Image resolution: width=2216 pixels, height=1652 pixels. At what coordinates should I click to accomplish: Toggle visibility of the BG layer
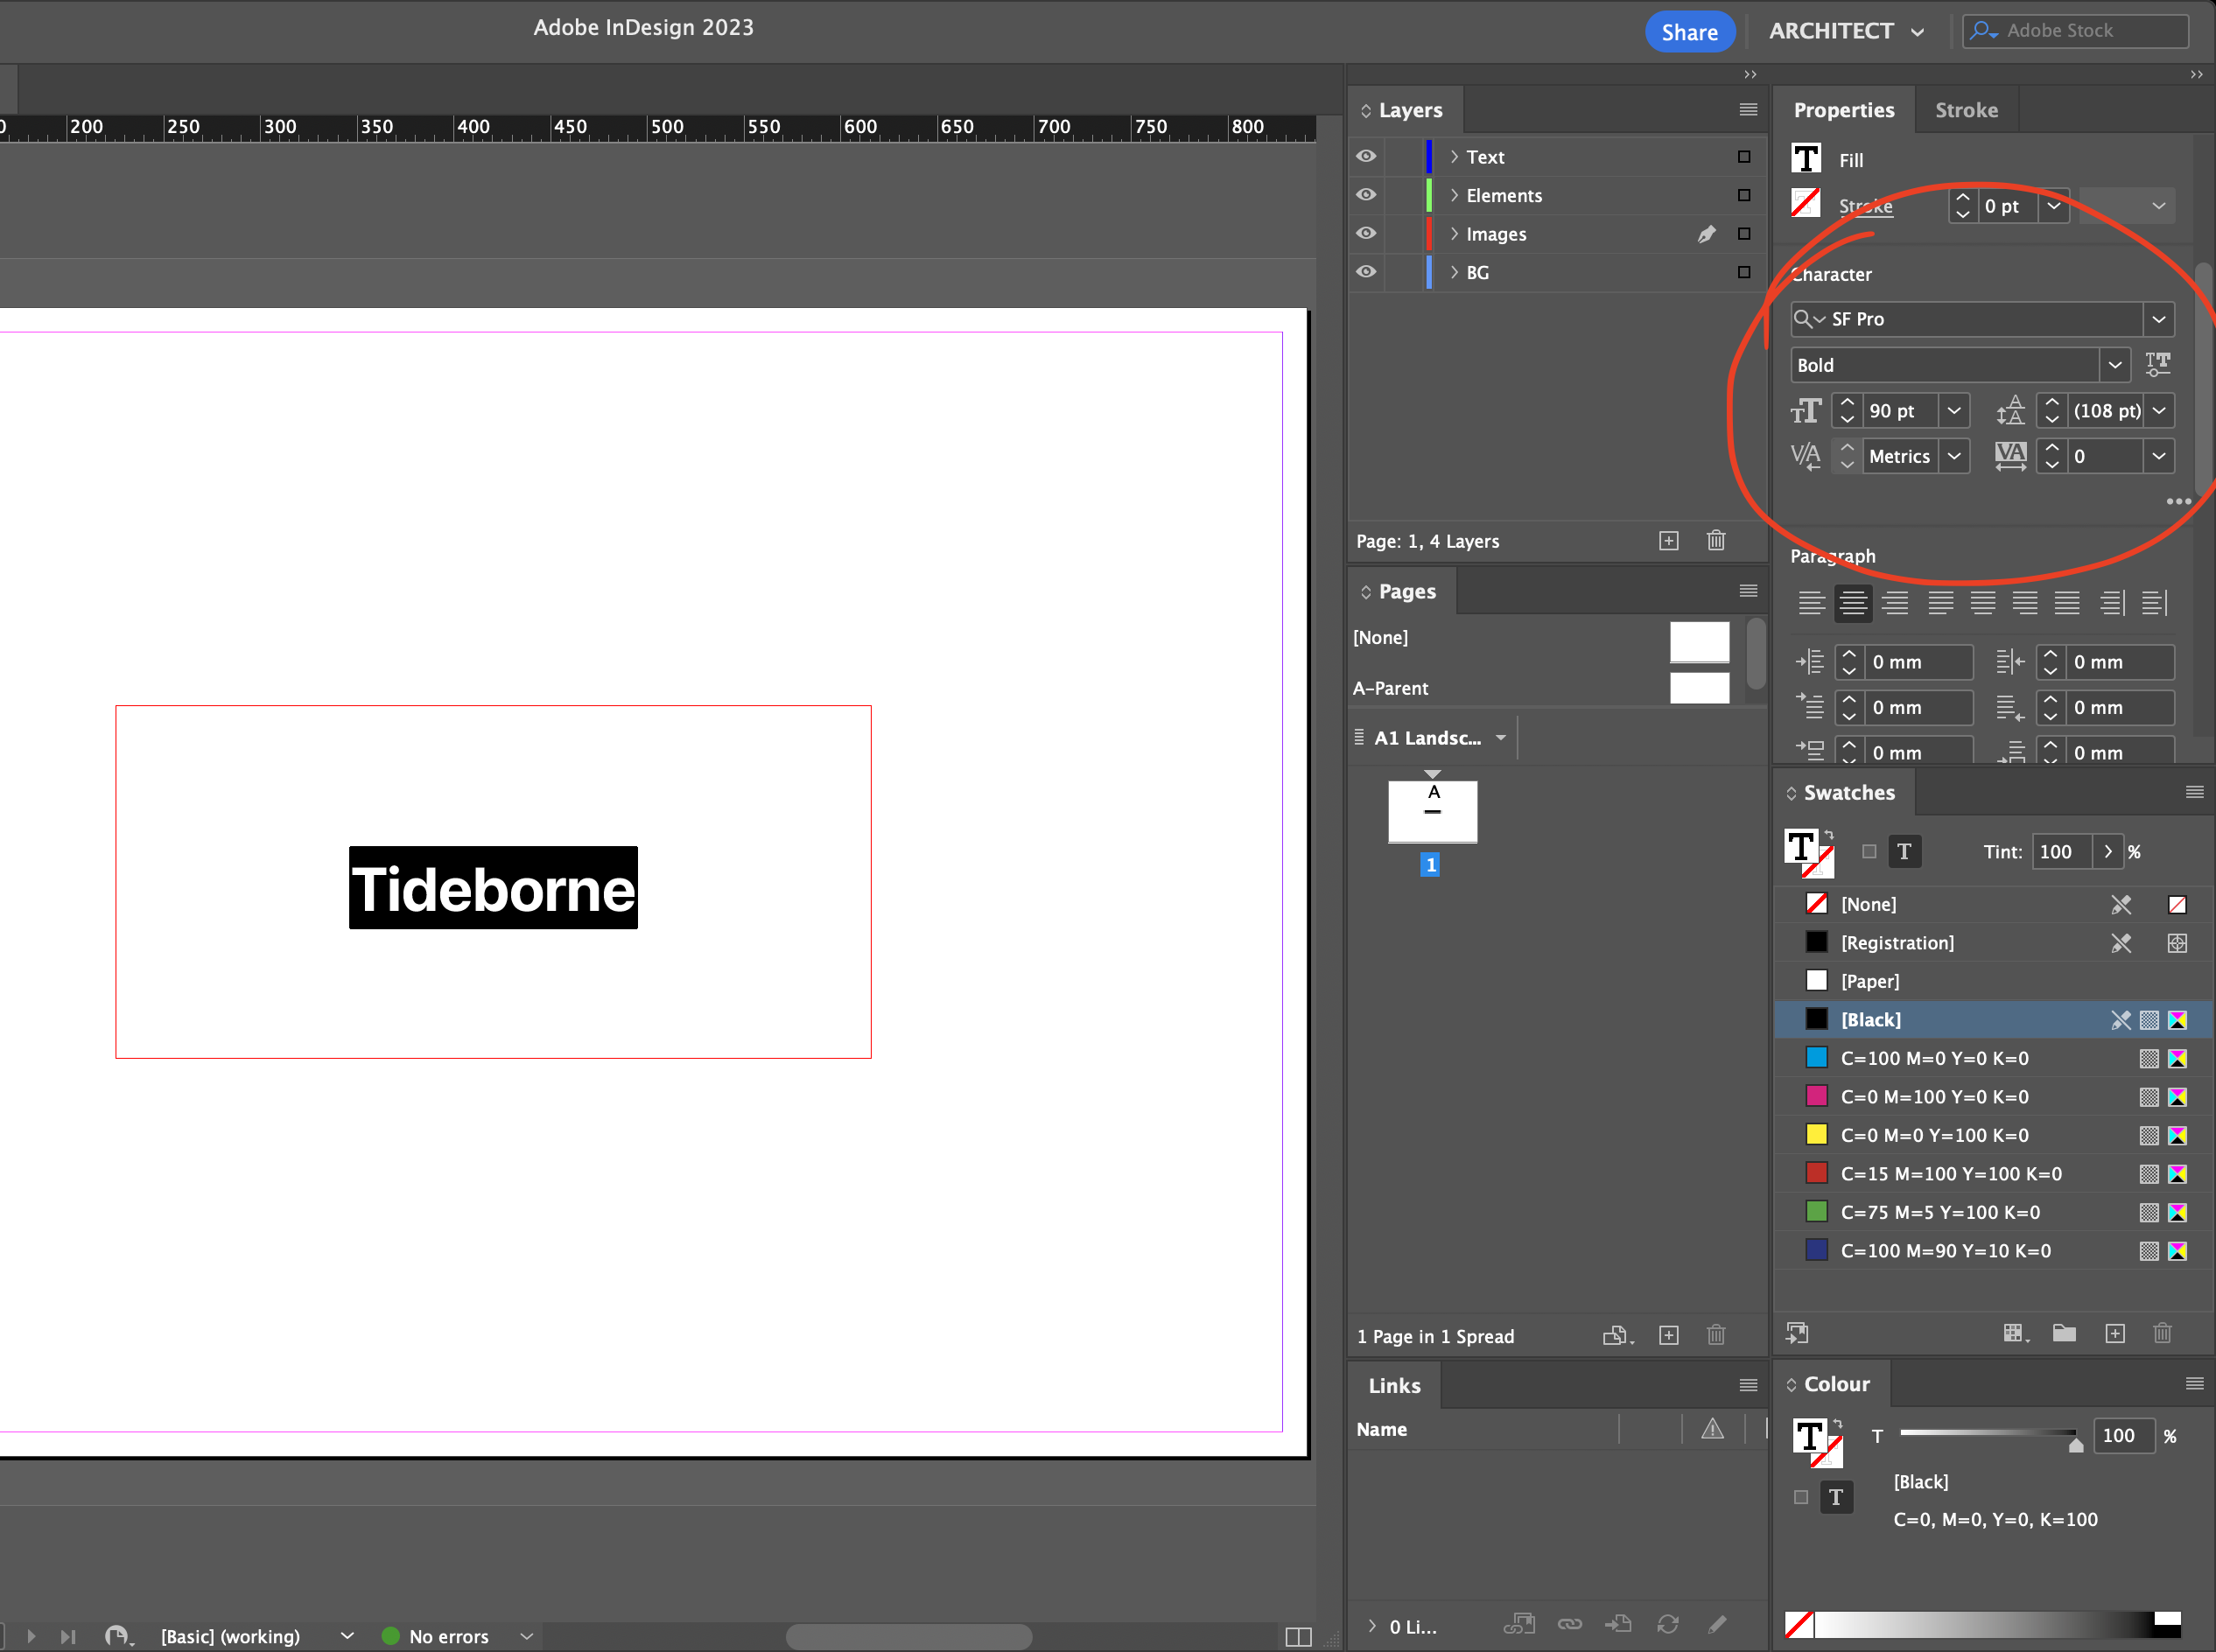pyautogui.click(x=1366, y=272)
